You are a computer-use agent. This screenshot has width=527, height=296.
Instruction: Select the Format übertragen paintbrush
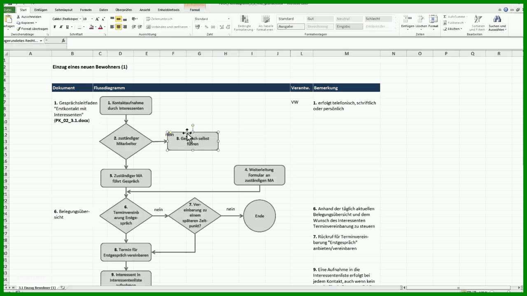pos(18,29)
